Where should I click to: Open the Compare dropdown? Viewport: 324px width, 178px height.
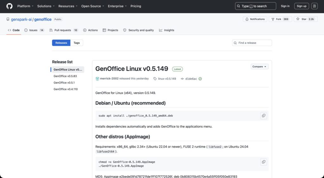tap(259, 67)
